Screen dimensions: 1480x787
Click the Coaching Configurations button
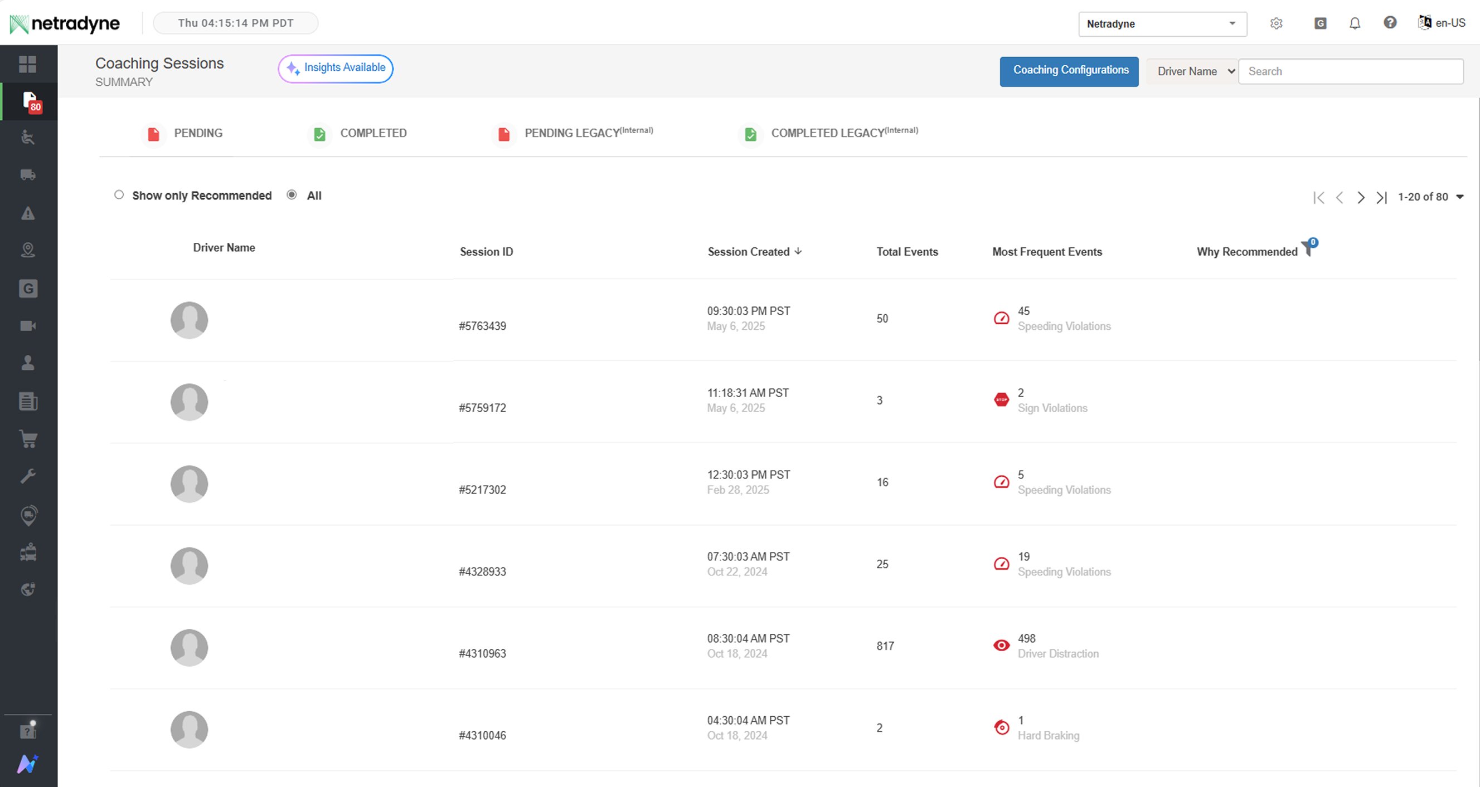pyautogui.click(x=1069, y=71)
